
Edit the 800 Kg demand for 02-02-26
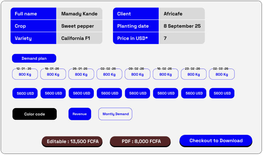[109, 74]
